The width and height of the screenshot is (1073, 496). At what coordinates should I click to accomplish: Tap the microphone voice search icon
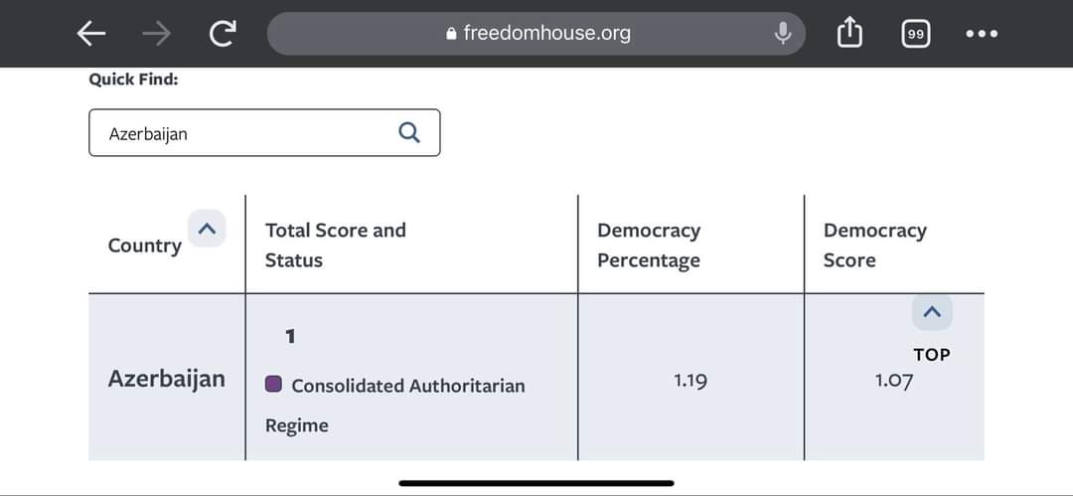[783, 34]
